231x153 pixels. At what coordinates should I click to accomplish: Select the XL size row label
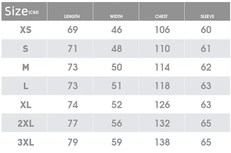26,105
